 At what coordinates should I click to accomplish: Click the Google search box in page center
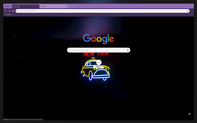tap(98, 50)
